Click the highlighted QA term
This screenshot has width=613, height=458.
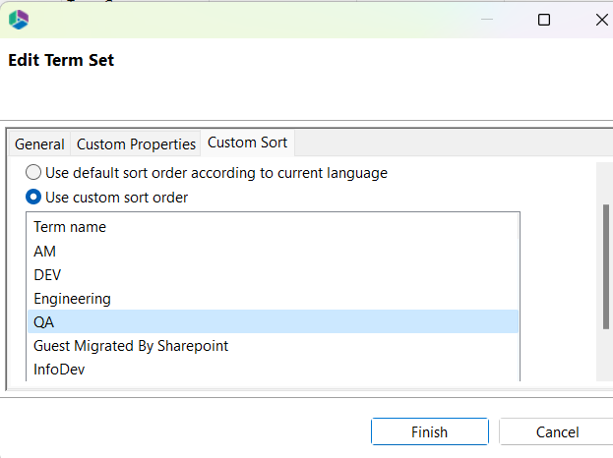[x=44, y=322]
